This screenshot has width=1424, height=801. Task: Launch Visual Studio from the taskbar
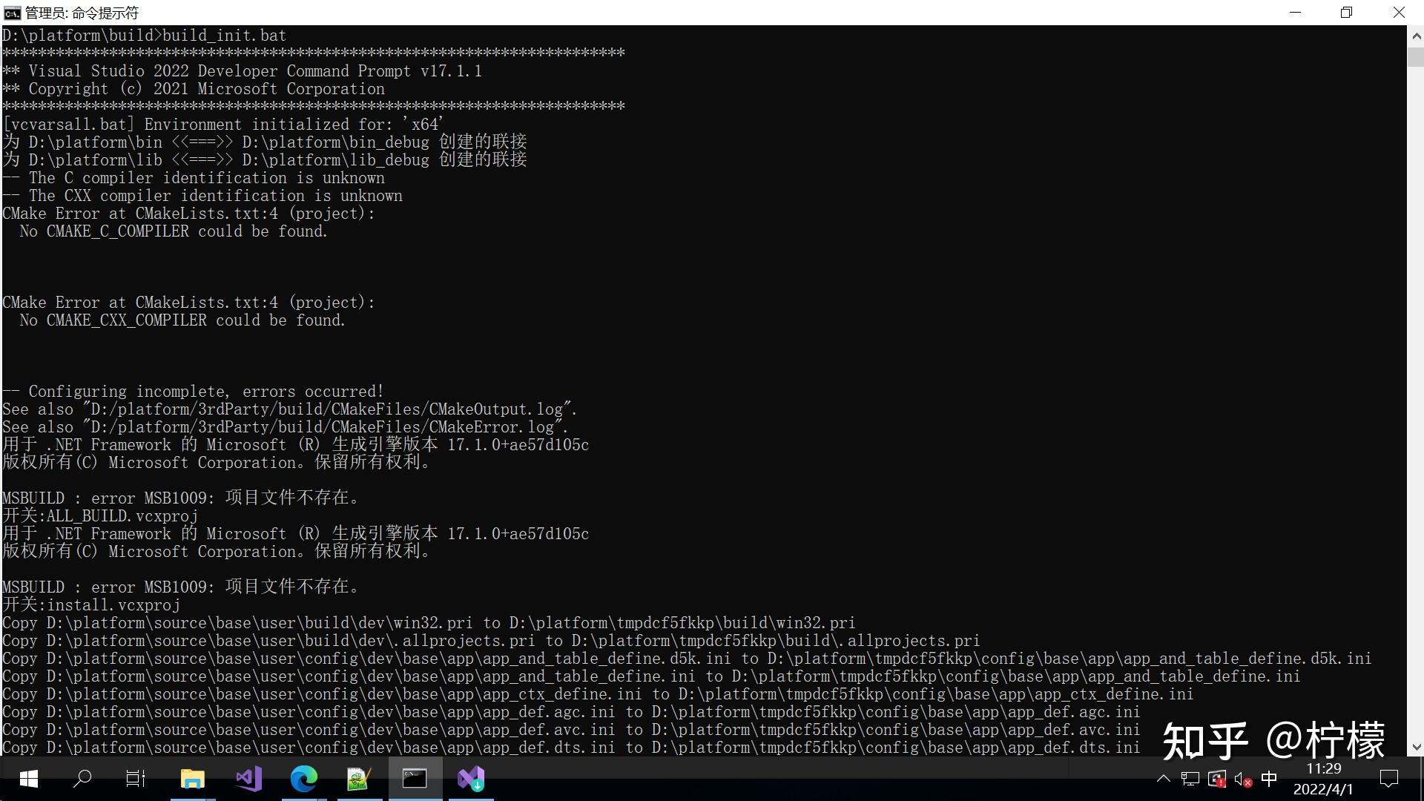[x=248, y=779]
